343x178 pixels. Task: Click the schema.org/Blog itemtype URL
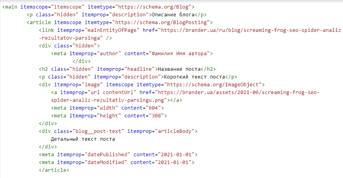pos(155,7)
